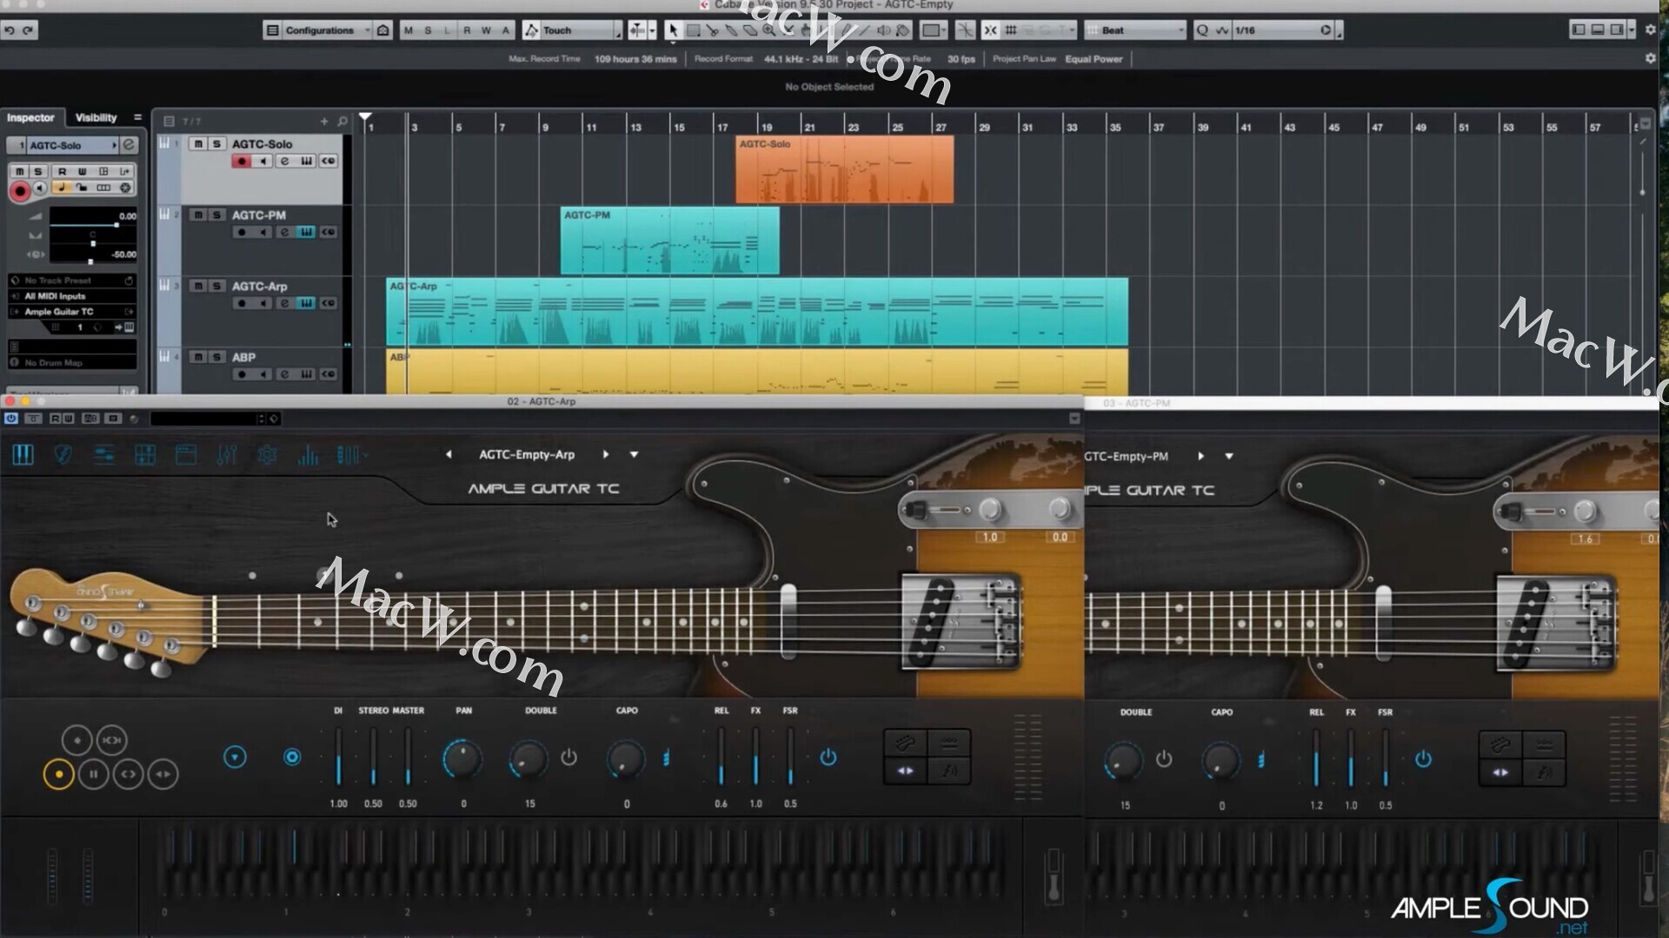Select the Zoom magnifier tool
The width and height of the screenshot is (1669, 938).
[769, 30]
